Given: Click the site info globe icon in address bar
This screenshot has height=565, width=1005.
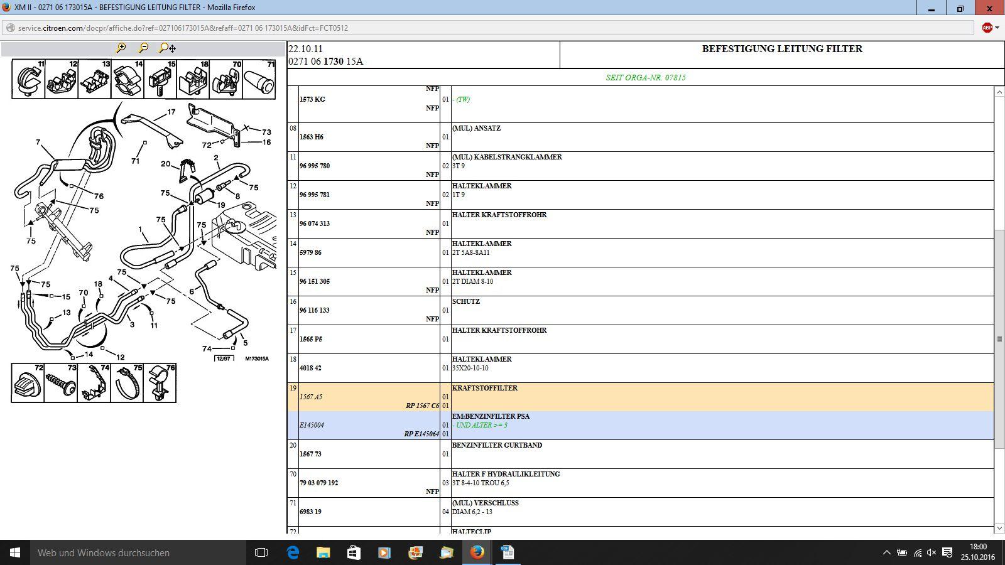Looking at the screenshot, I should pyautogui.click(x=10, y=28).
